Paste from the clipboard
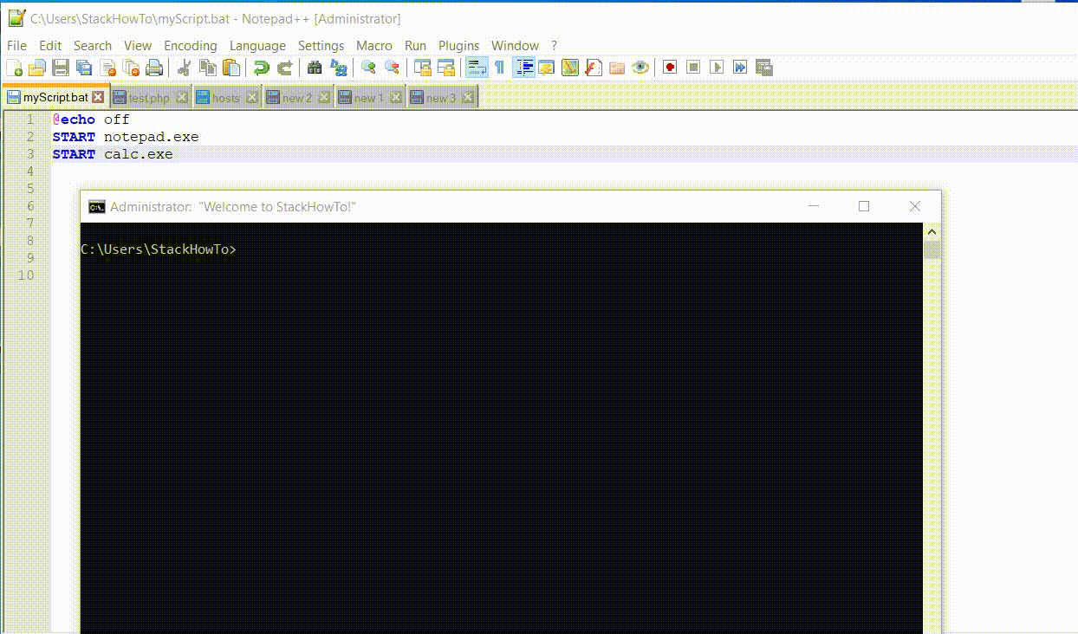Screen dimensions: 1078x634 tap(231, 67)
